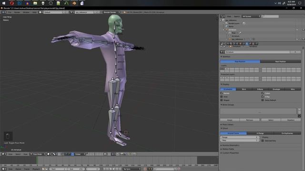
Task: Switch display type to B-Bone
Action: 260,89
